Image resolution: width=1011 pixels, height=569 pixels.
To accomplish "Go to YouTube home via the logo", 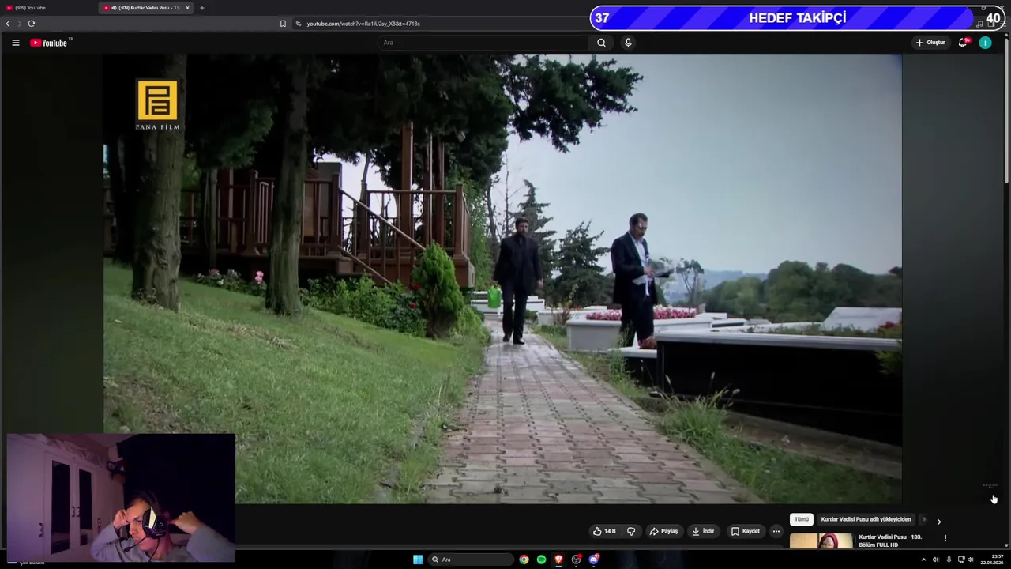I will tap(49, 43).
